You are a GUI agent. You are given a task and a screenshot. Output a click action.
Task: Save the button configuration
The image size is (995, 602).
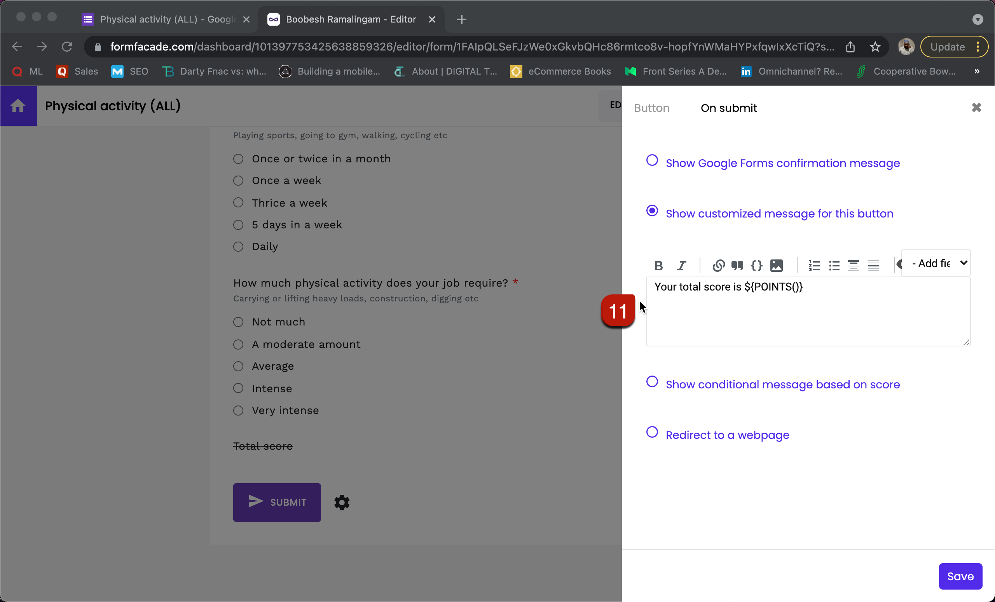[x=960, y=576]
